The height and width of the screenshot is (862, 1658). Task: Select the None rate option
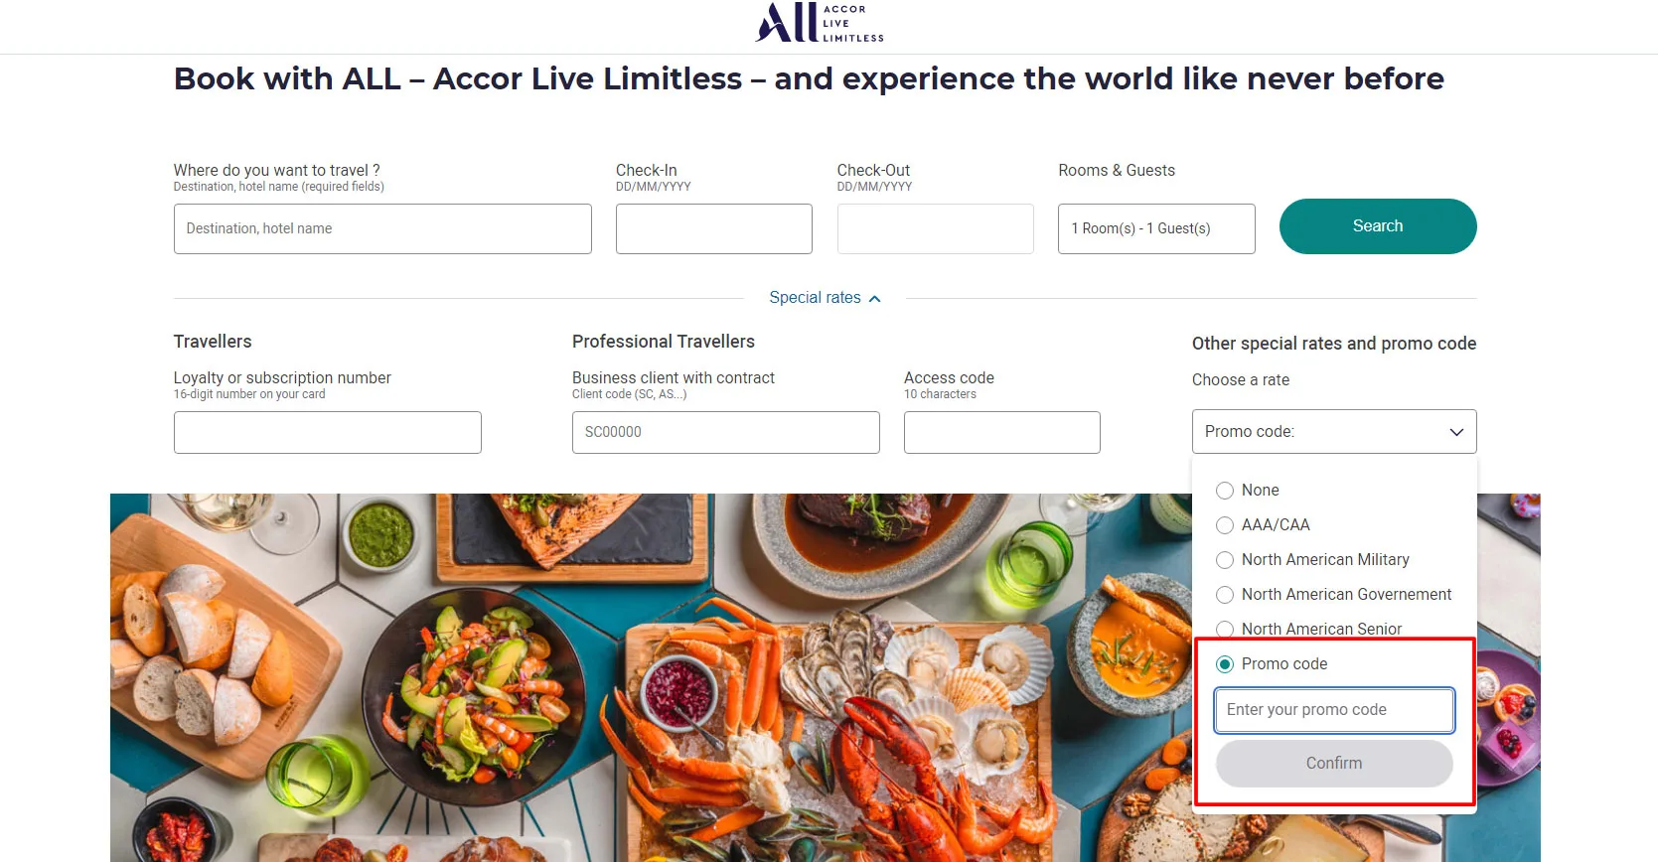(x=1225, y=491)
